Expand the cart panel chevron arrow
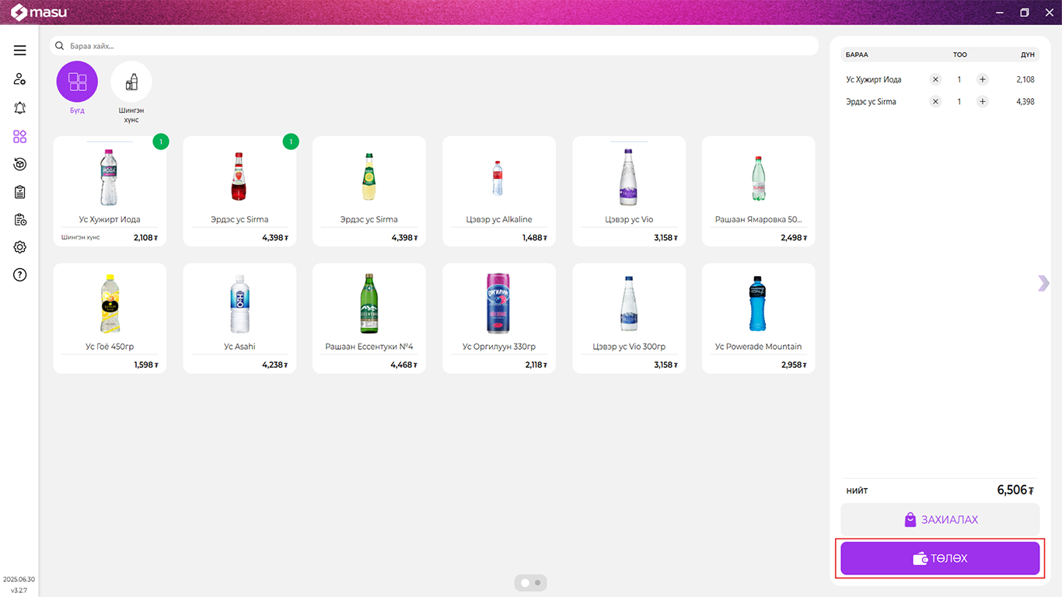Screen dimensions: 1062x597 1043,283
